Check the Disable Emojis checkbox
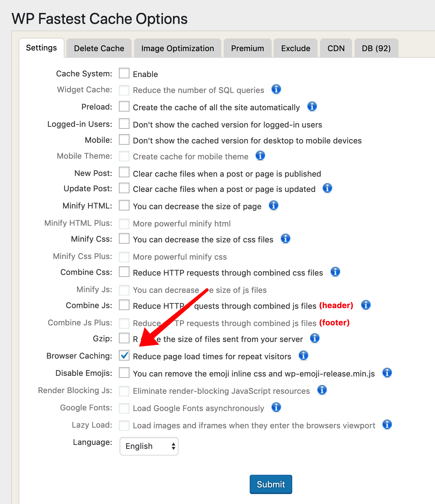The image size is (435, 504). (x=124, y=373)
